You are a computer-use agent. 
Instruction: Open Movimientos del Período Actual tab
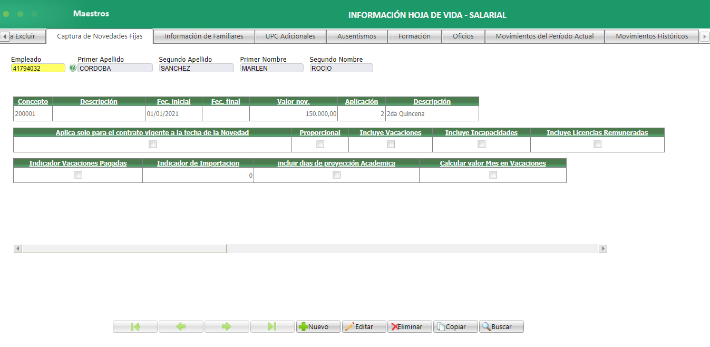pos(544,36)
